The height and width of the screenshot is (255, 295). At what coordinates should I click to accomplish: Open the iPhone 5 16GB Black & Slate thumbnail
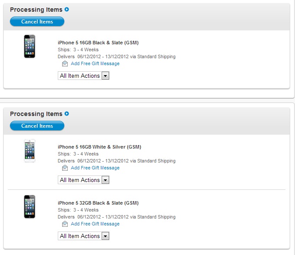click(x=30, y=46)
